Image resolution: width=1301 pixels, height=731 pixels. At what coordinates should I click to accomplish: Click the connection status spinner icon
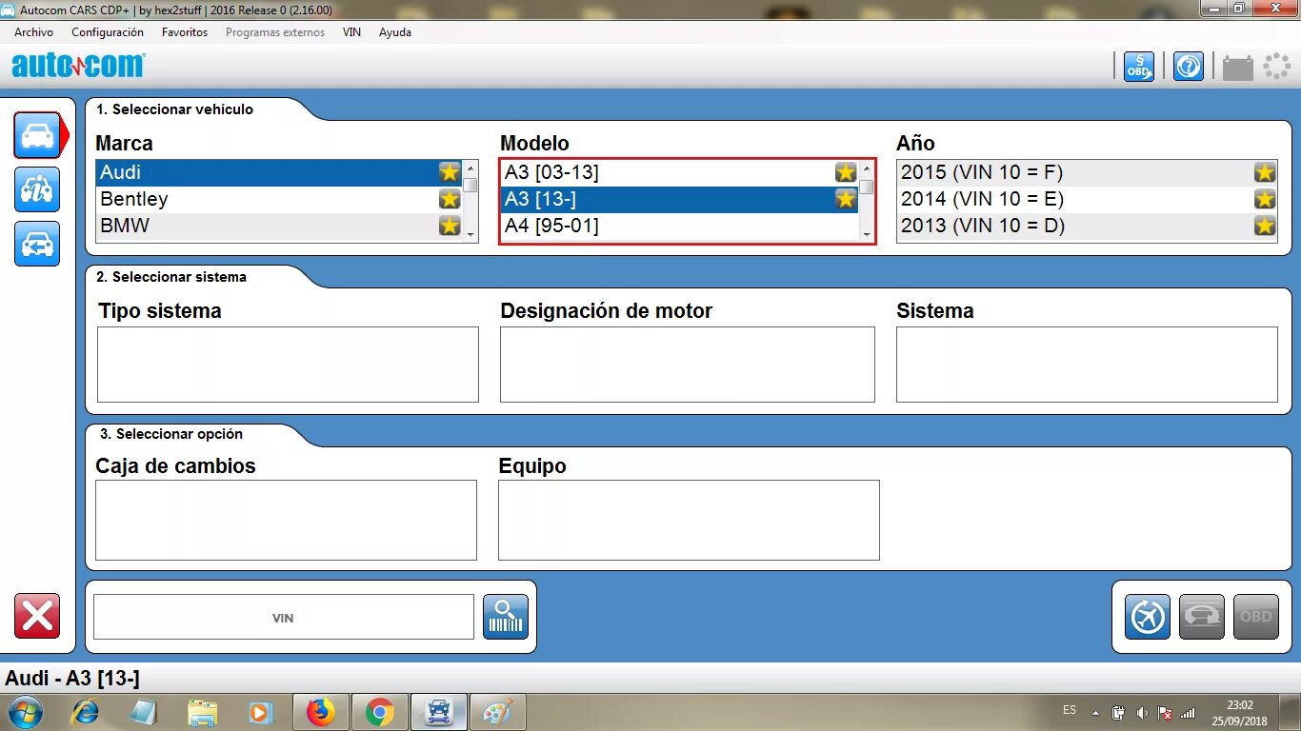click(x=1276, y=67)
